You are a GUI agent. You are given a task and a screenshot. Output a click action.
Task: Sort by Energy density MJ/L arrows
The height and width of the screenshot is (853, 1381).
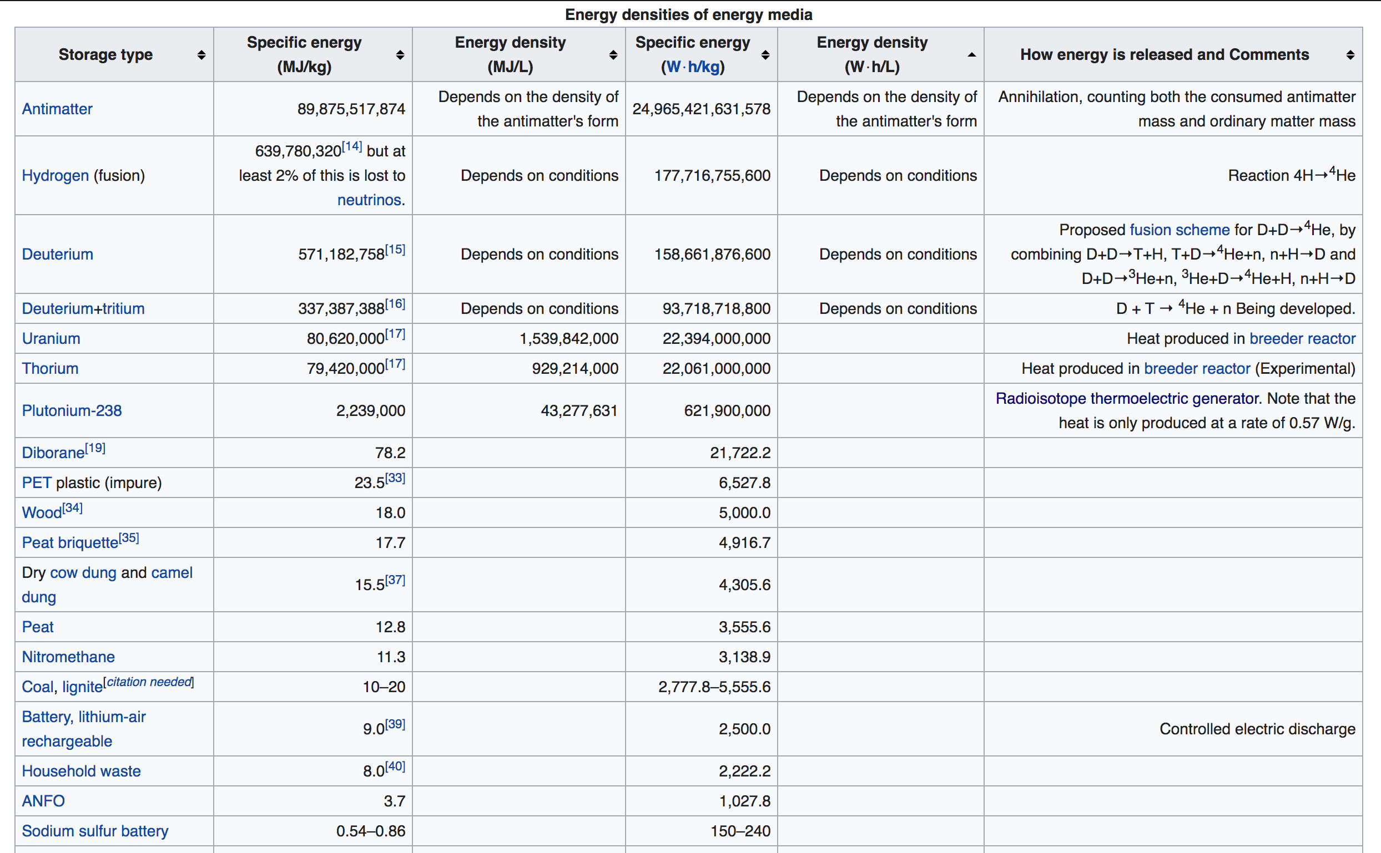coord(613,55)
